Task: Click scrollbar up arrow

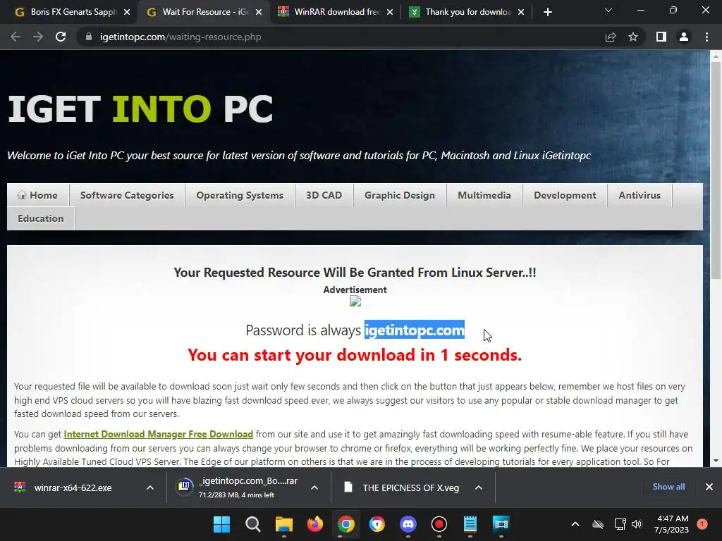Action: 716,56
